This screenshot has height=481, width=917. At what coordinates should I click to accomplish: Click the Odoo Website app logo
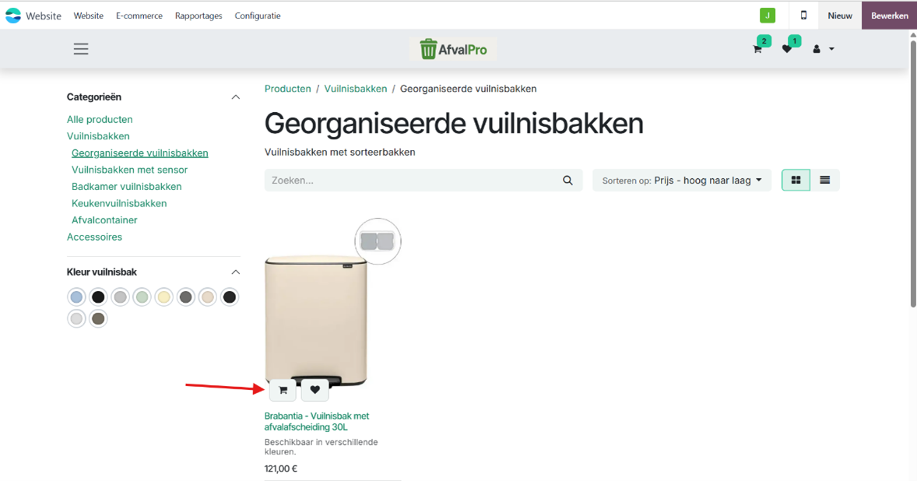point(13,16)
